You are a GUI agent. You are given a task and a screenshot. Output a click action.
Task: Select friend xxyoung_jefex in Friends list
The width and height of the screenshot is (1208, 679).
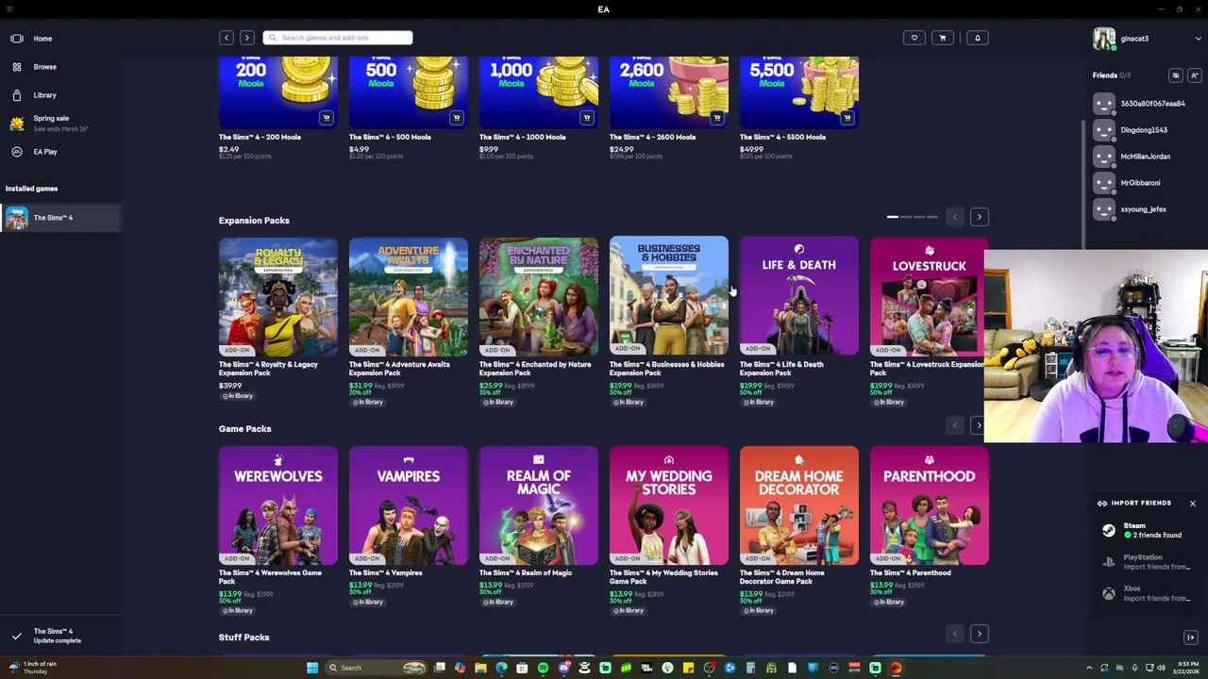click(x=1145, y=209)
